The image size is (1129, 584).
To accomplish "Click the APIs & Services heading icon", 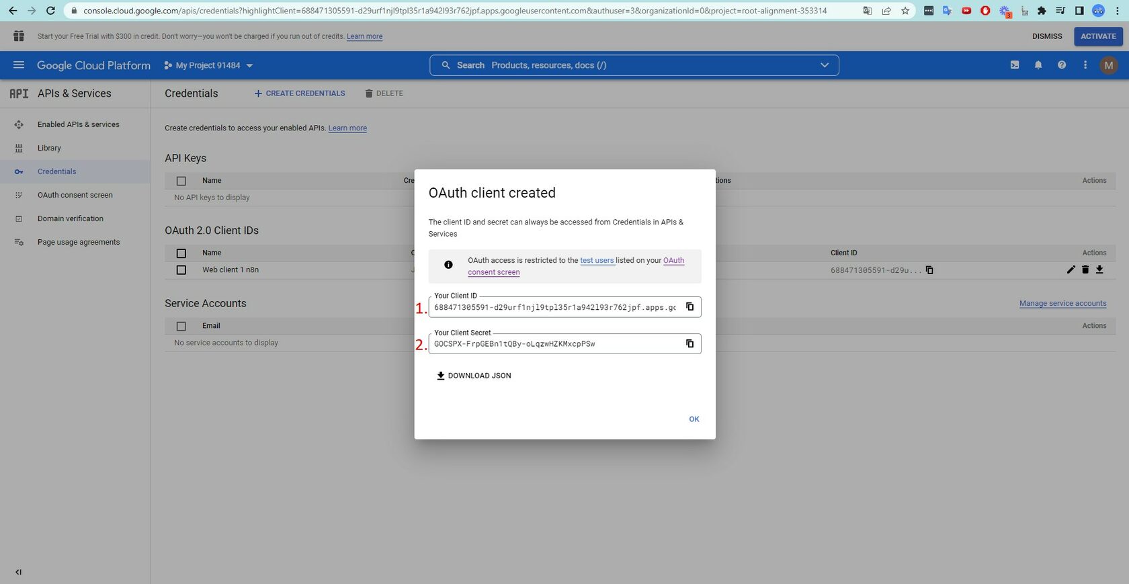I will click(19, 93).
